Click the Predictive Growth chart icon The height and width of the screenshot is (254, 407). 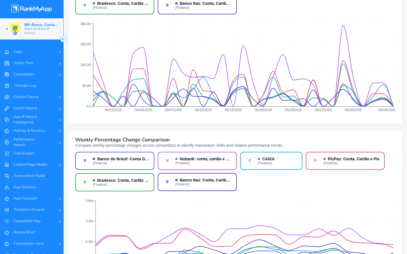(x=7, y=210)
